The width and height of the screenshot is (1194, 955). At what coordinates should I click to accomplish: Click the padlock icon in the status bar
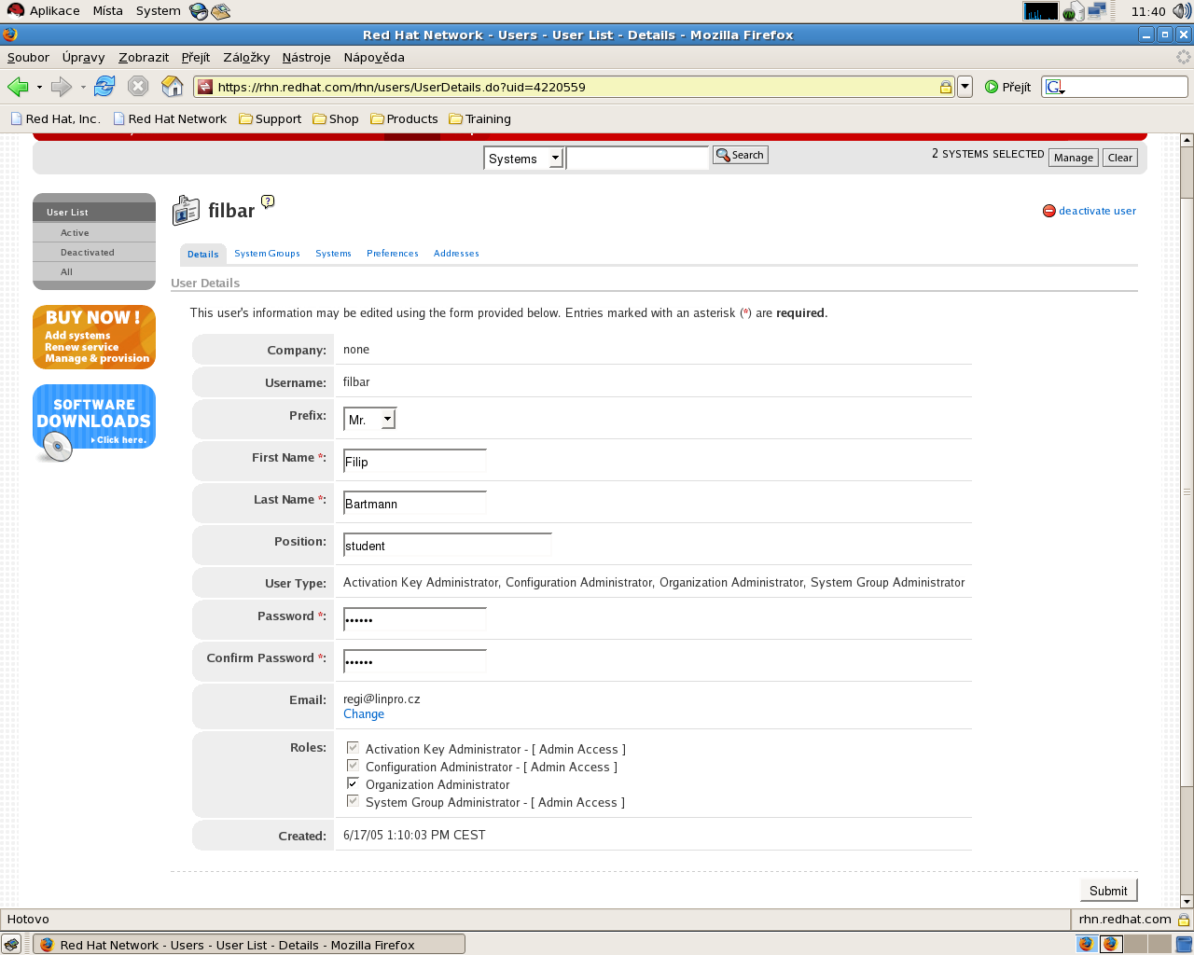point(1183,920)
